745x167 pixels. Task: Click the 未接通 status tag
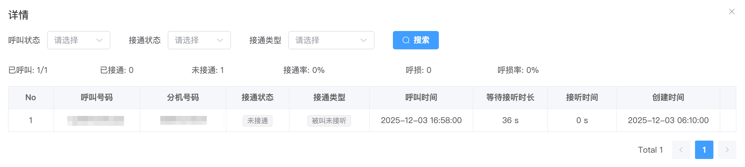click(x=257, y=121)
